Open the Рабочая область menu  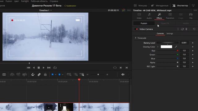[39, 1]
